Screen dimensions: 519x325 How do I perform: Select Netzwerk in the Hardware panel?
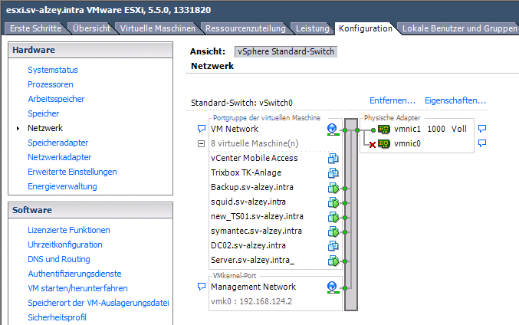click(45, 128)
